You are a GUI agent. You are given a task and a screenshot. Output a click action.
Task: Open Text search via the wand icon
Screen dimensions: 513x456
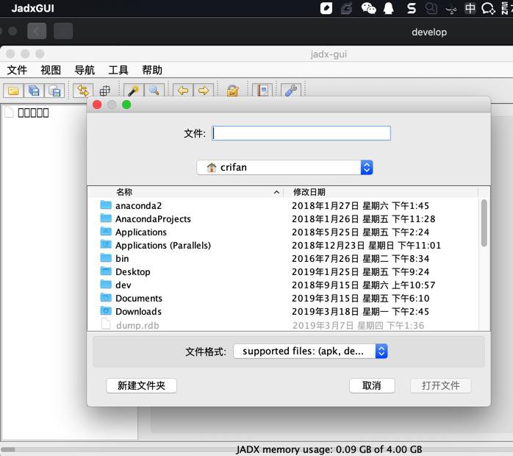pyautogui.click(x=134, y=90)
